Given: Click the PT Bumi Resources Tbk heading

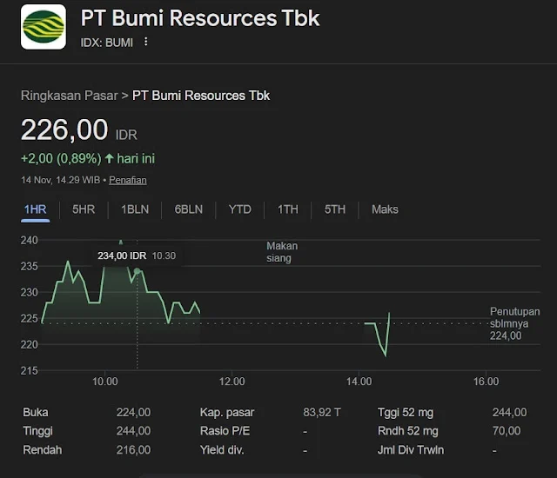Looking at the screenshot, I should click(200, 18).
